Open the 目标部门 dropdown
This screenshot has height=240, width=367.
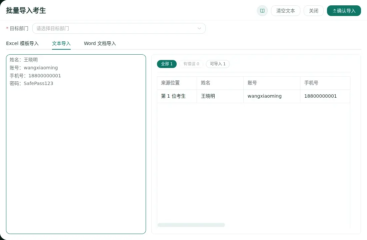119,28
